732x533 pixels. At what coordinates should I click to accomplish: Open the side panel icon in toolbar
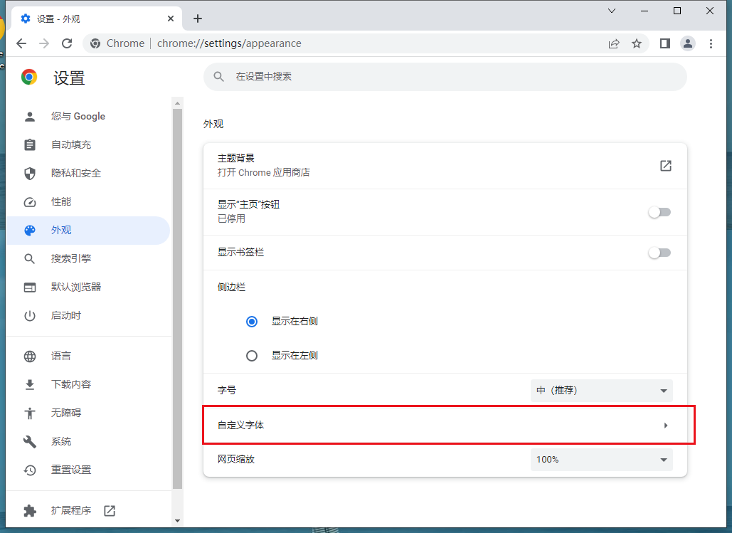coord(664,43)
